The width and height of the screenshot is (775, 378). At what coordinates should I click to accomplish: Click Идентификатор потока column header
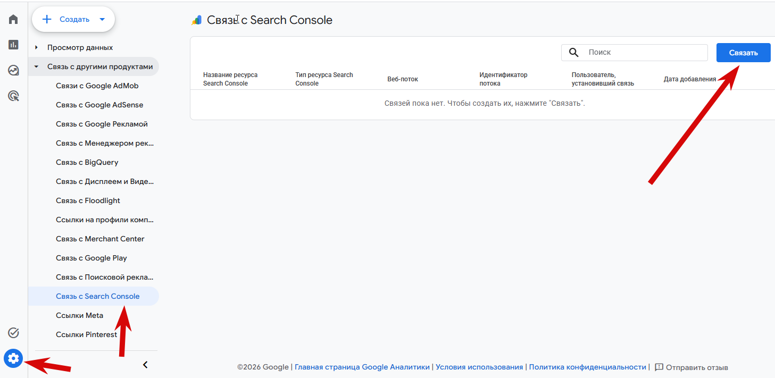pyautogui.click(x=503, y=79)
